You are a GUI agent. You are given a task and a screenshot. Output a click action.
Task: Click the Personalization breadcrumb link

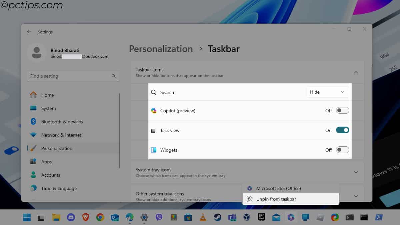pyautogui.click(x=161, y=49)
